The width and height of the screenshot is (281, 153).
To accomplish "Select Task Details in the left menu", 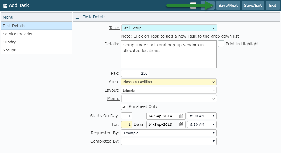I will 37,26.
